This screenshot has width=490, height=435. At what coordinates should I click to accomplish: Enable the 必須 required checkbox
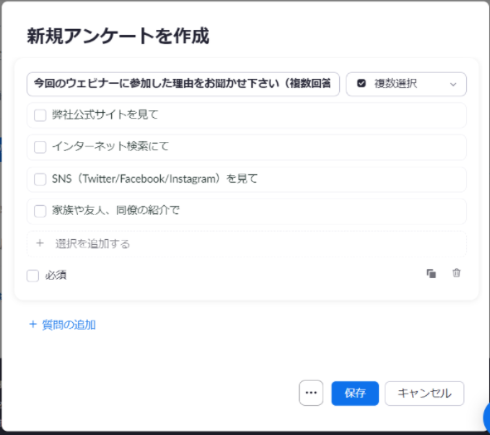33,276
